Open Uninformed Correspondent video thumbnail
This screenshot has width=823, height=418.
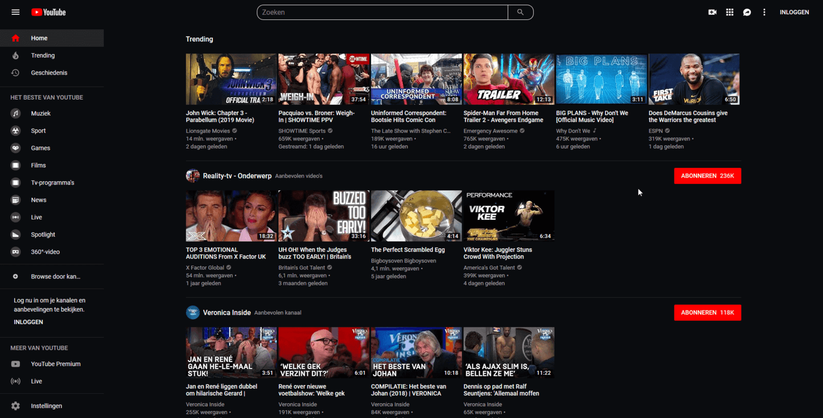click(417, 79)
